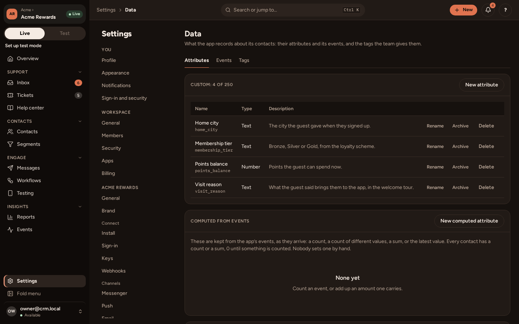Viewport: 519px width, 324px height.
Task: Rename the Visit reason attribute
Action: click(x=435, y=188)
